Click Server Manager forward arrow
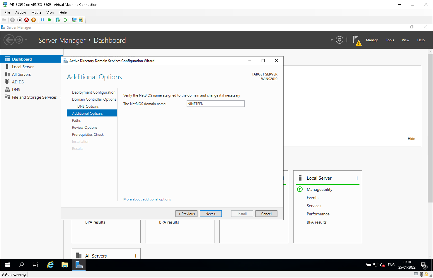The image size is (433, 278). tap(19, 40)
